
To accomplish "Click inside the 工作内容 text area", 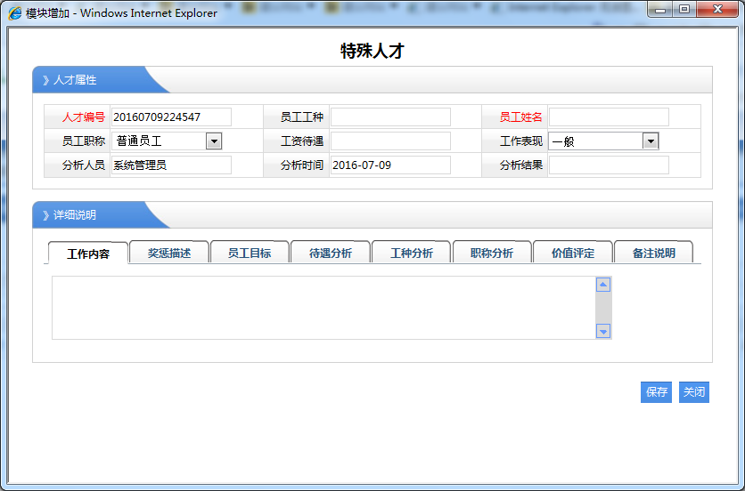I will coord(323,308).
